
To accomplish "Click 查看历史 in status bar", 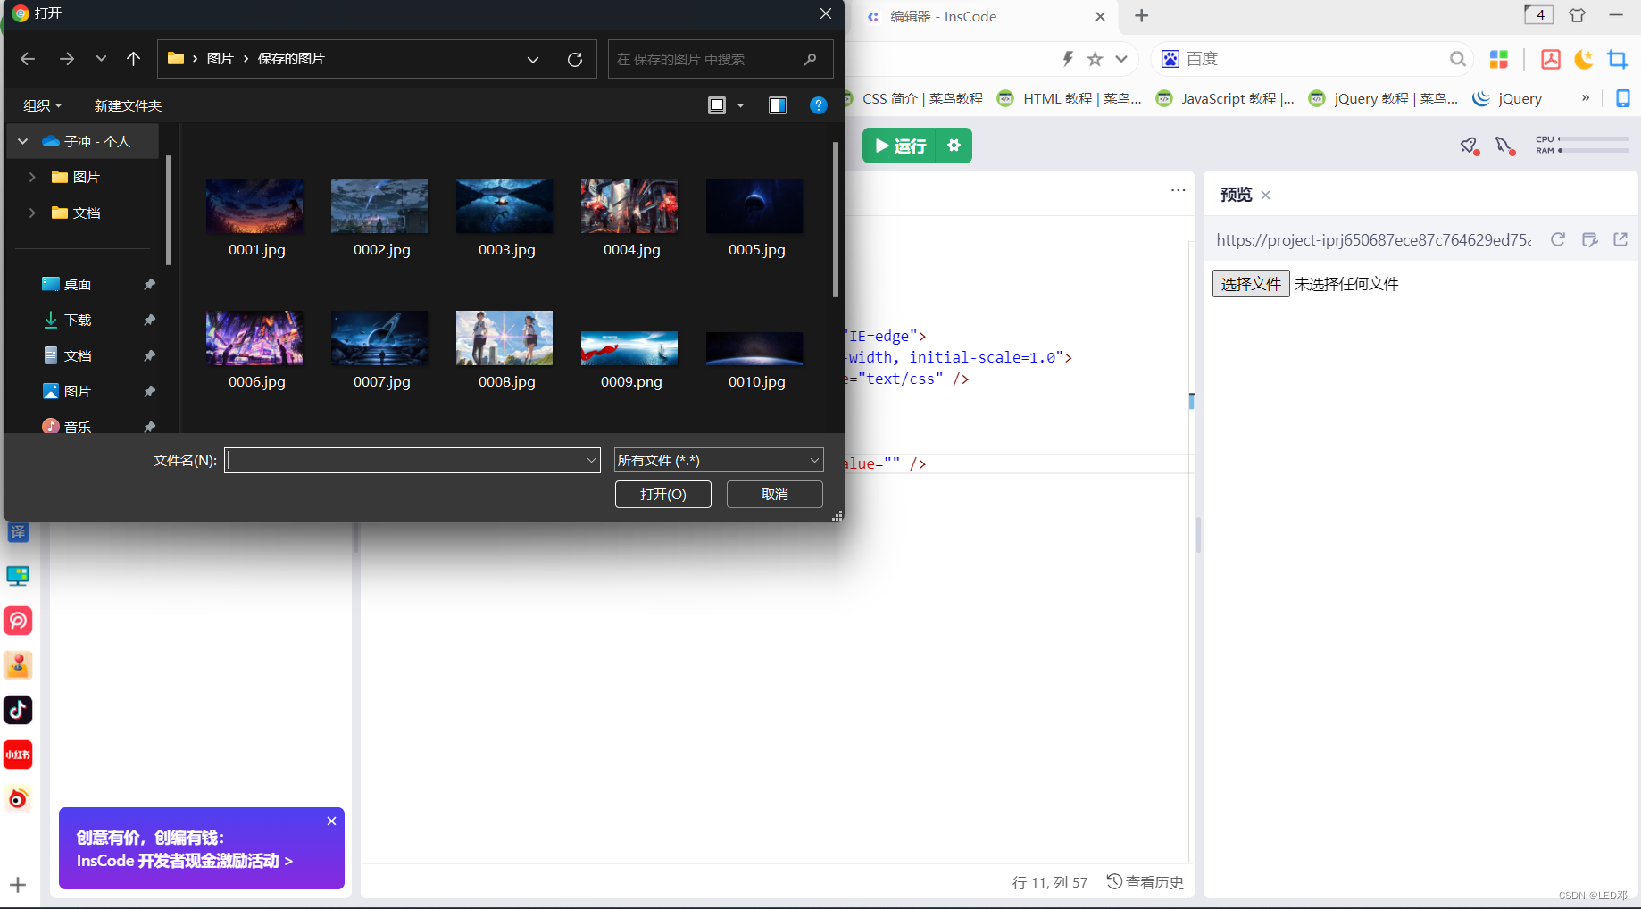I will [x=1145, y=882].
